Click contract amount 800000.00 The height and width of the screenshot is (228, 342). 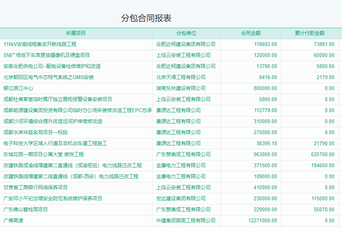pyautogui.click(x=265, y=89)
